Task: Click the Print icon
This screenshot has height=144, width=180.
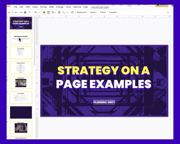Action: [25, 13]
